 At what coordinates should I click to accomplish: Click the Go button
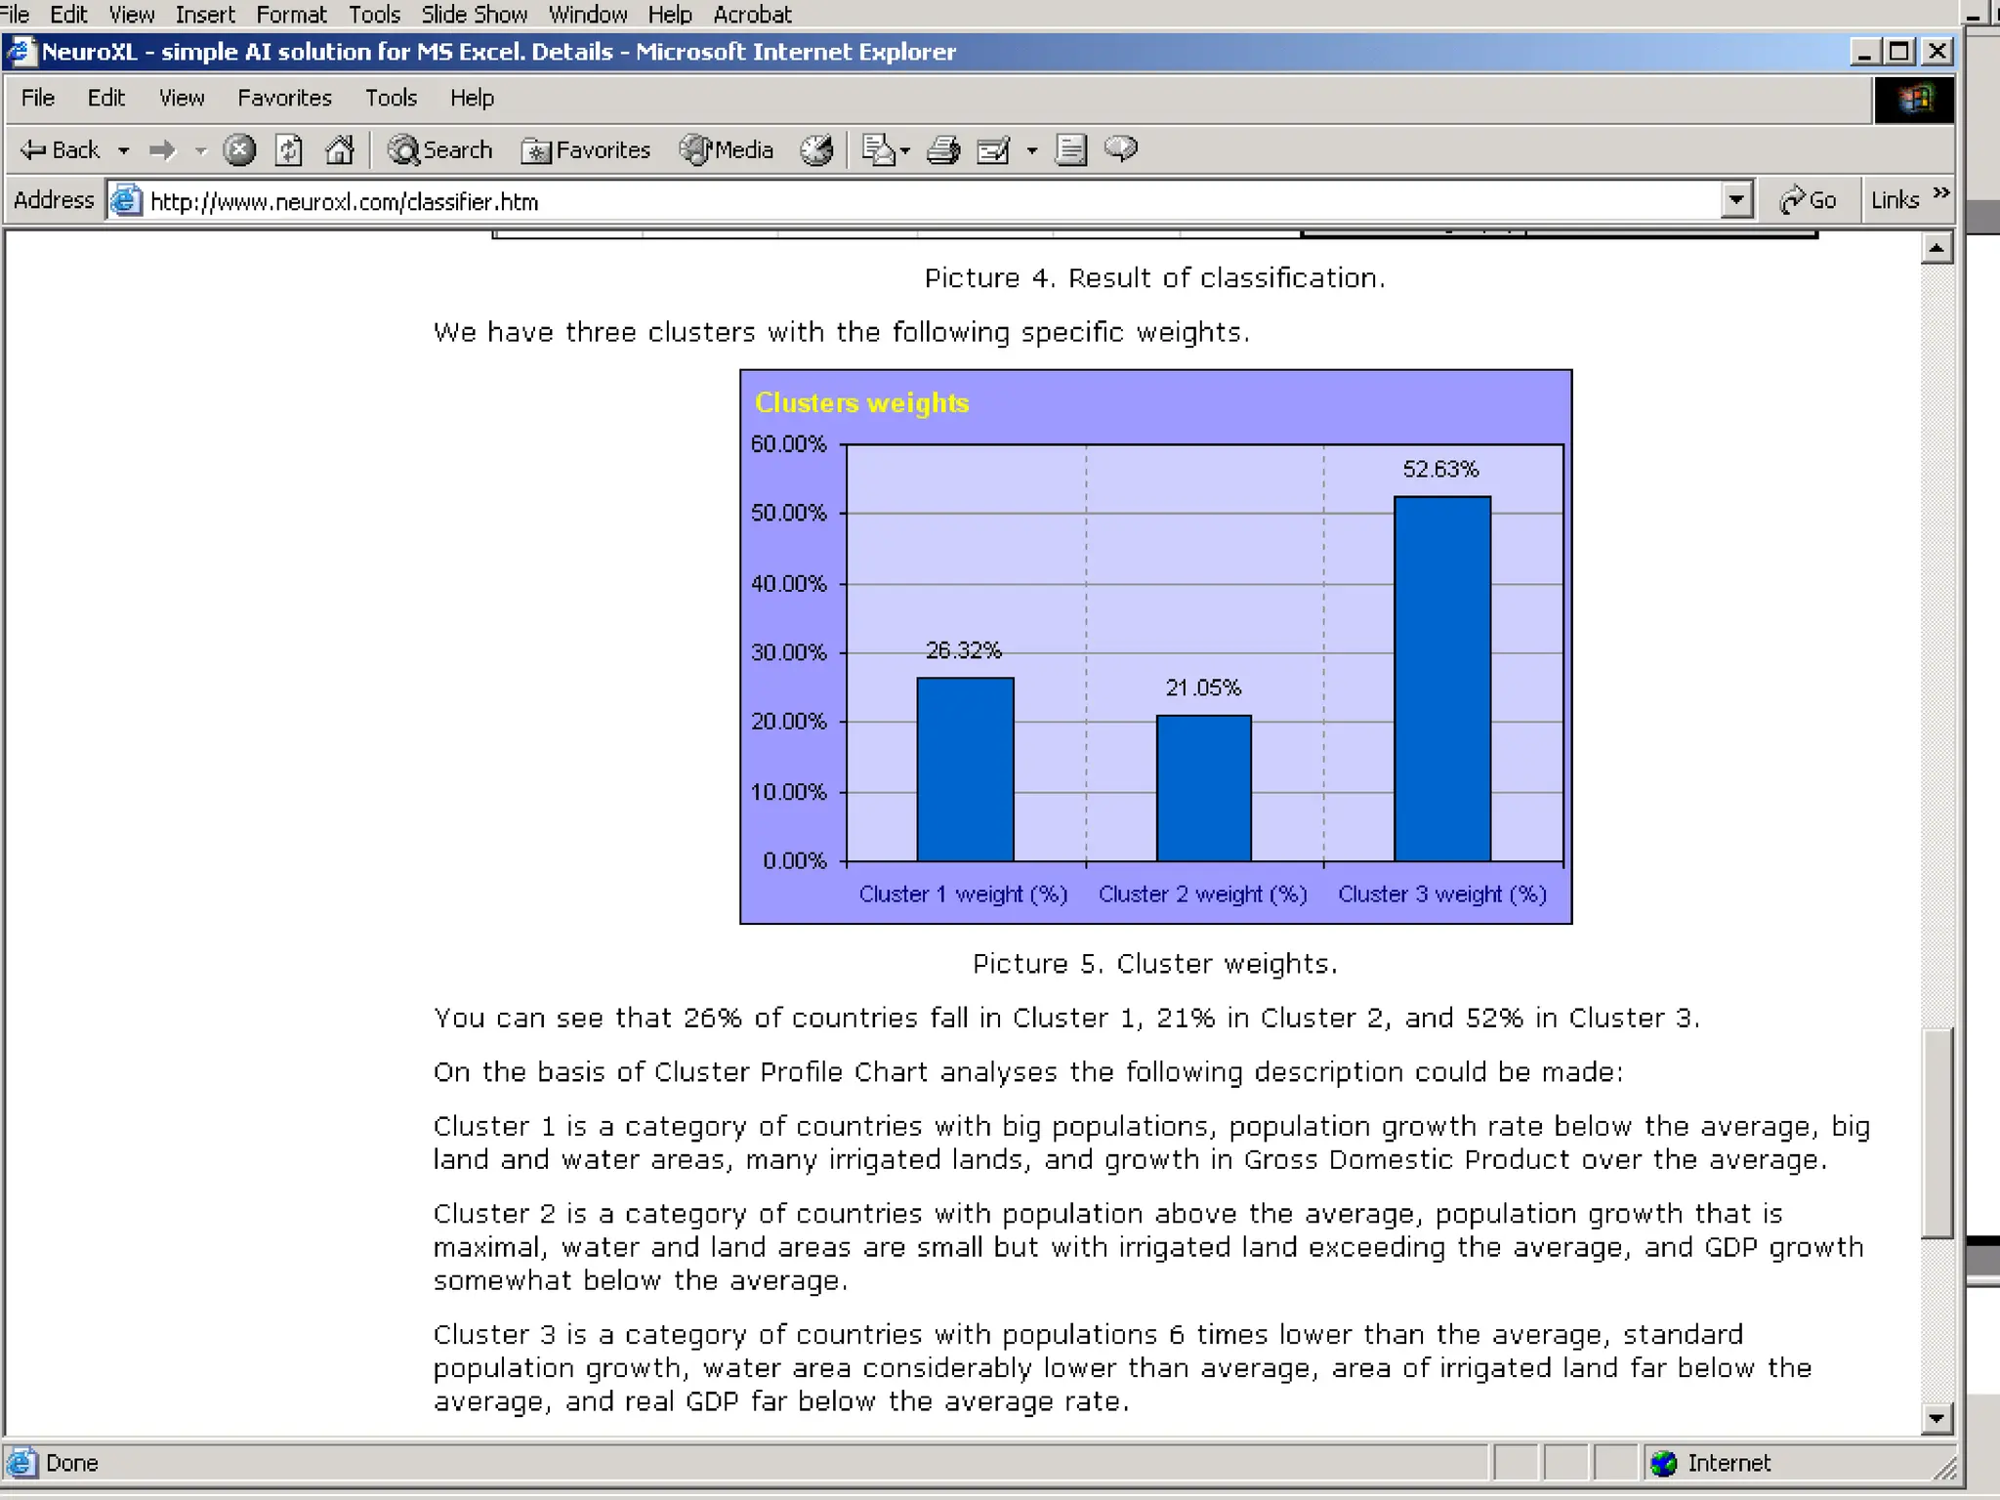pyautogui.click(x=1809, y=200)
